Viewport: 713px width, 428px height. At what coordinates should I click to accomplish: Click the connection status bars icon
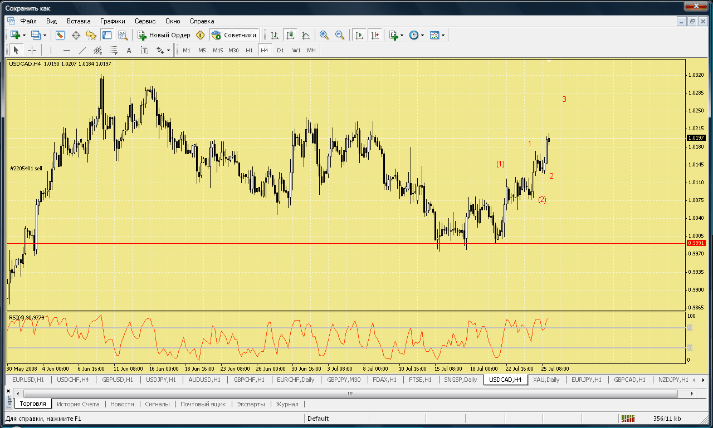point(627,419)
